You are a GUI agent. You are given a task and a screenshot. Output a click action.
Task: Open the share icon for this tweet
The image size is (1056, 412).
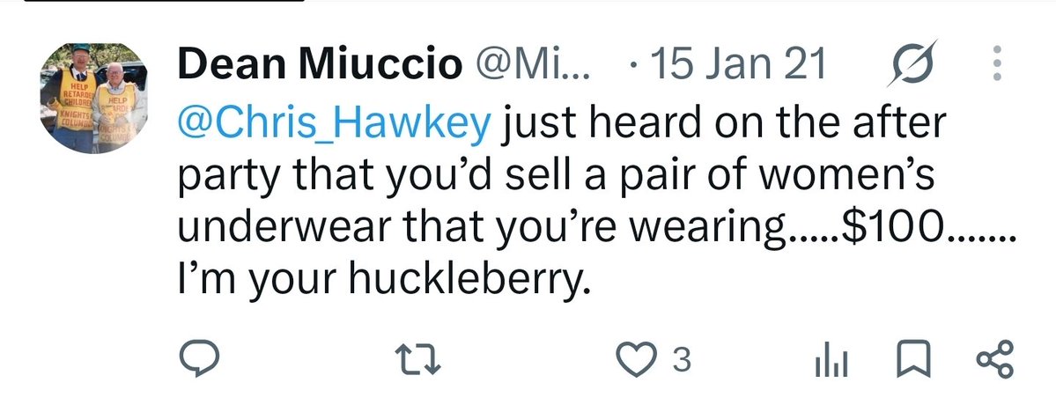tap(994, 359)
